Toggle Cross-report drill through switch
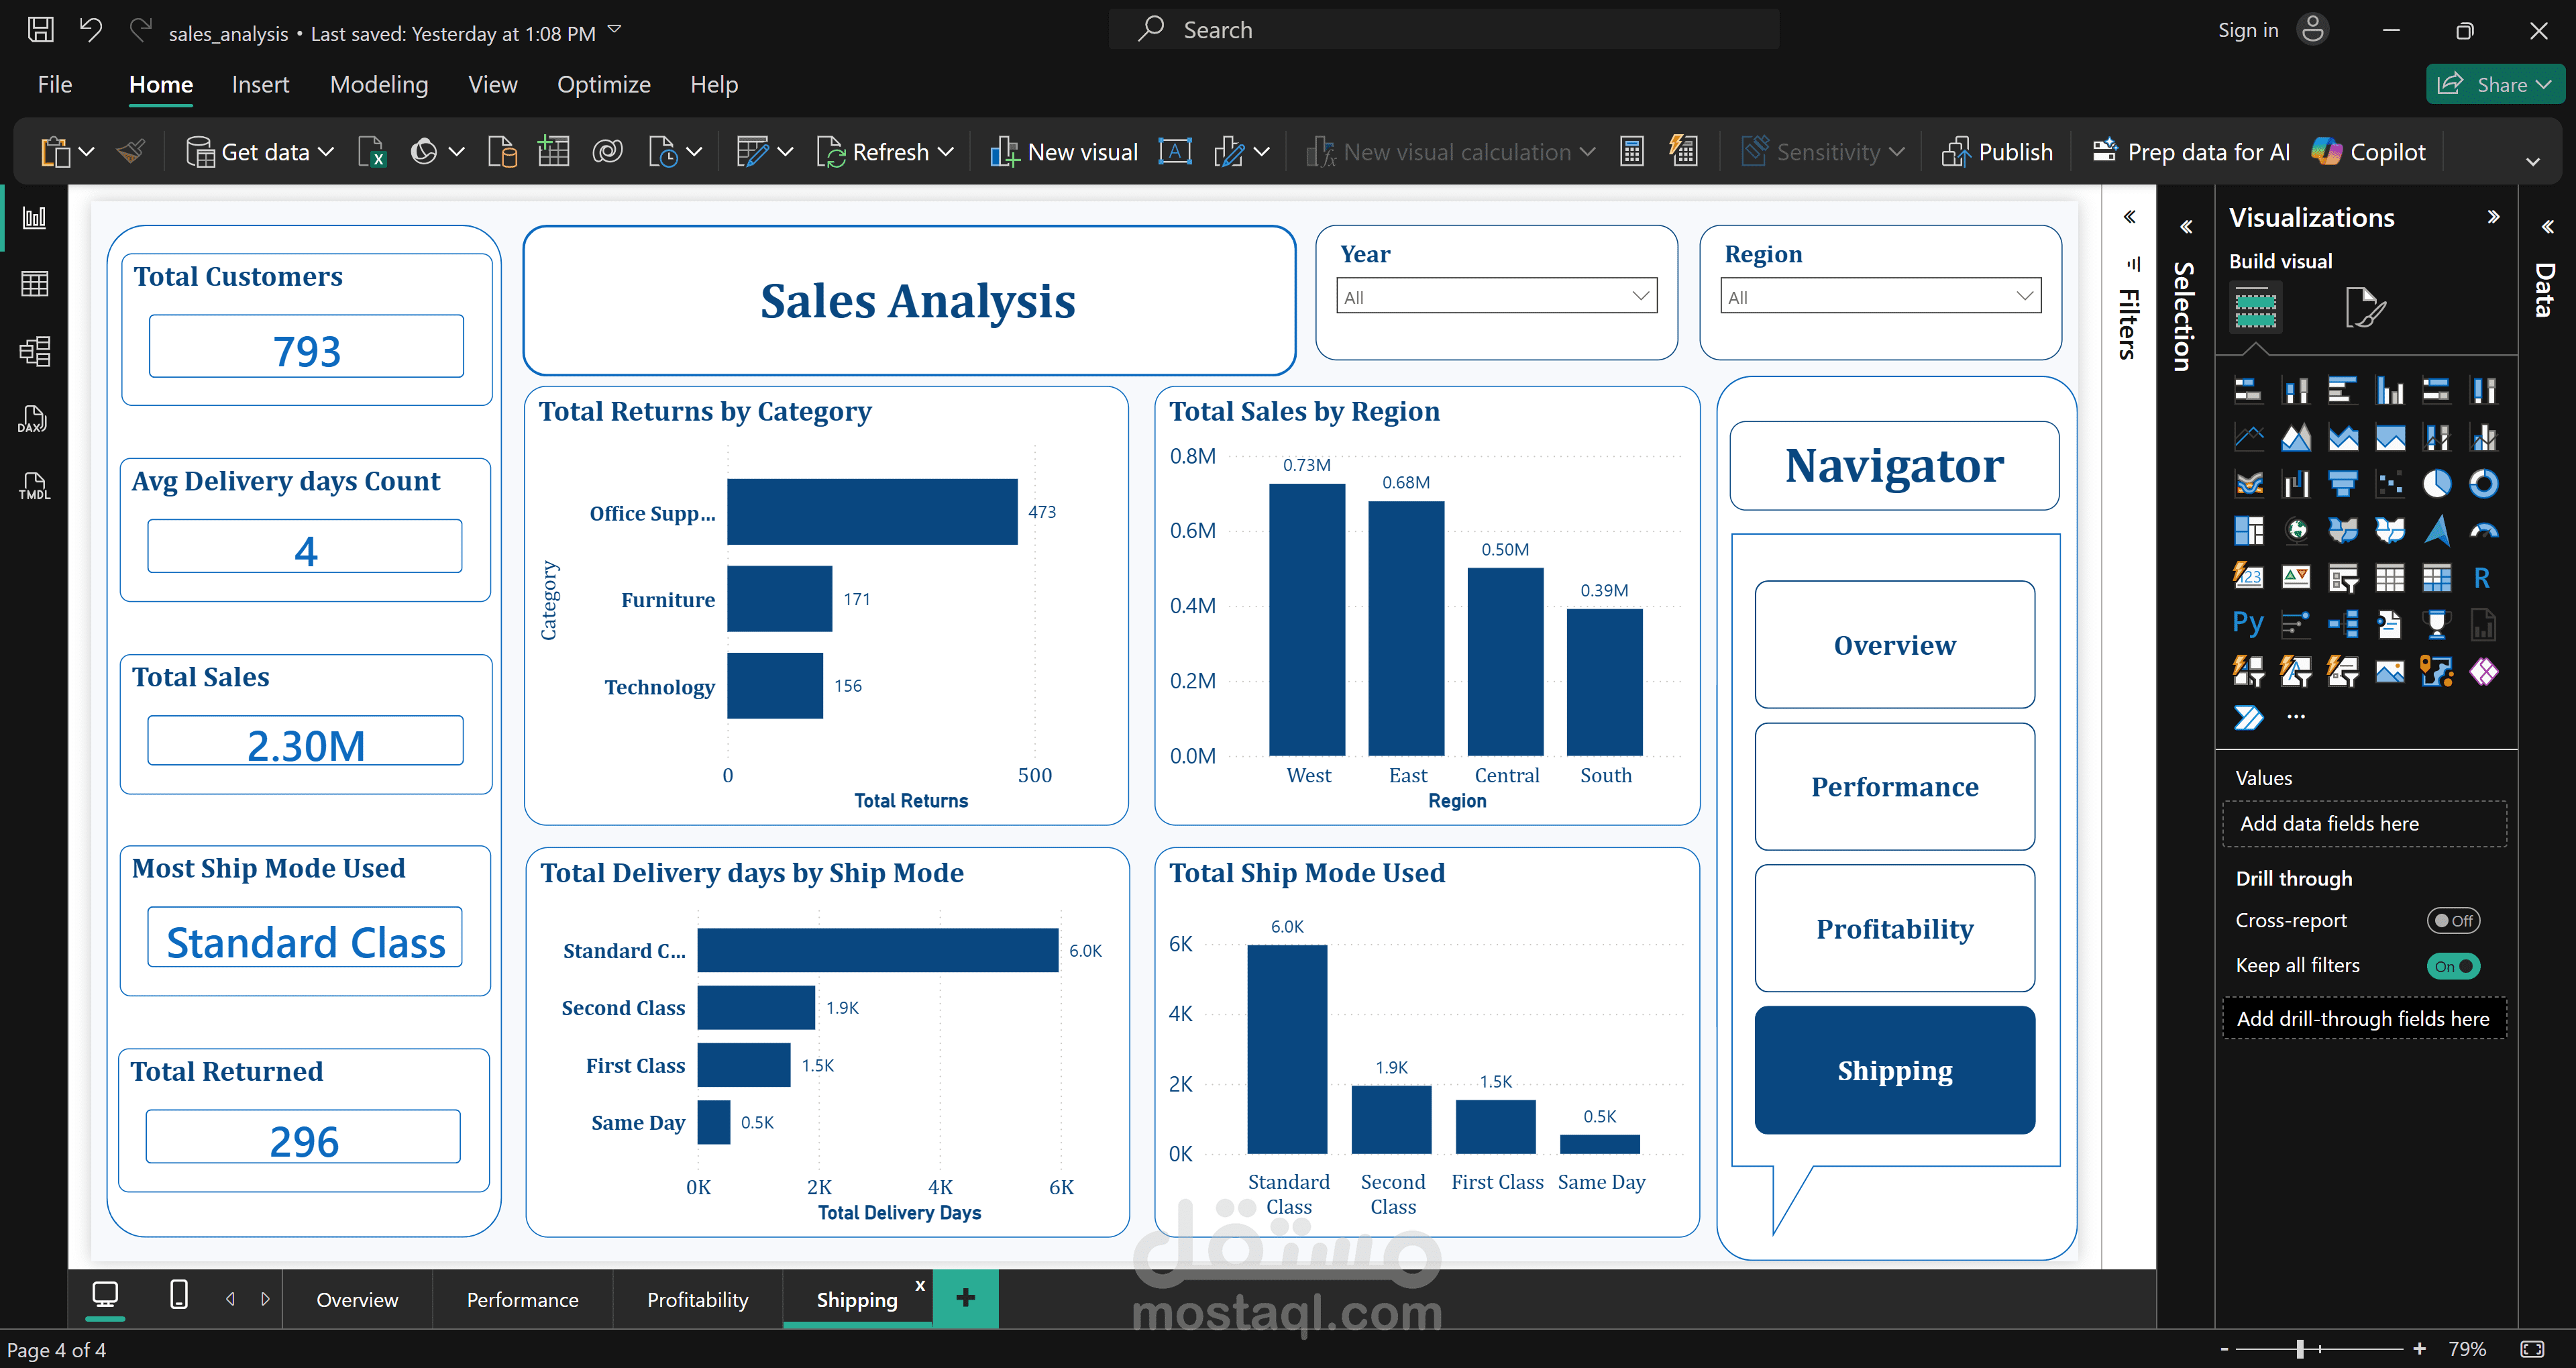The height and width of the screenshot is (1368, 2576). point(2453,920)
